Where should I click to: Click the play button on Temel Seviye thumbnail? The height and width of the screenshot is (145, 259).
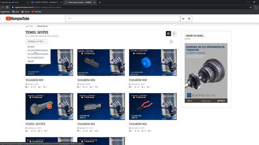(x=49, y=106)
